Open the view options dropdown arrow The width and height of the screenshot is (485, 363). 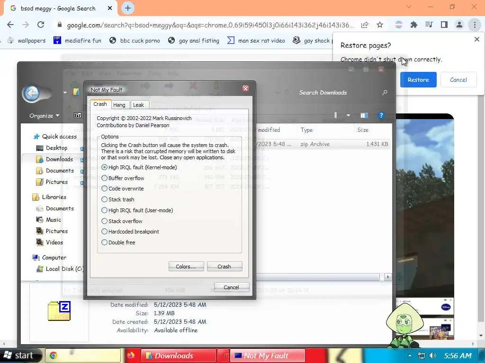pyautogui.click(x=348, y=115)
